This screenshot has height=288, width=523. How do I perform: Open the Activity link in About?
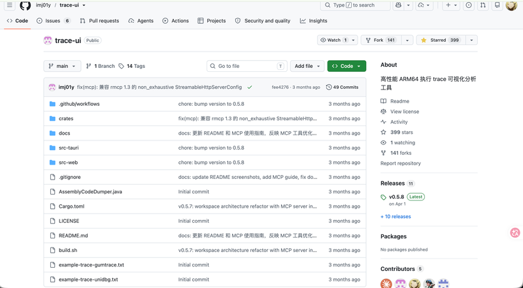[399, 121]
